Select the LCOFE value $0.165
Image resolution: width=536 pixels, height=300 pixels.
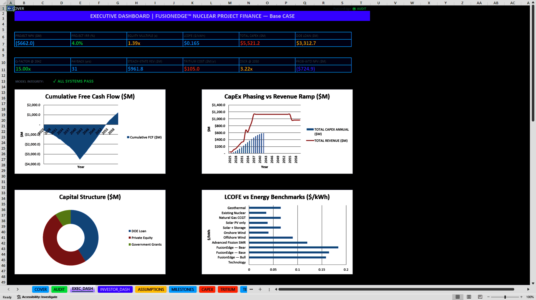click(211, 43)
